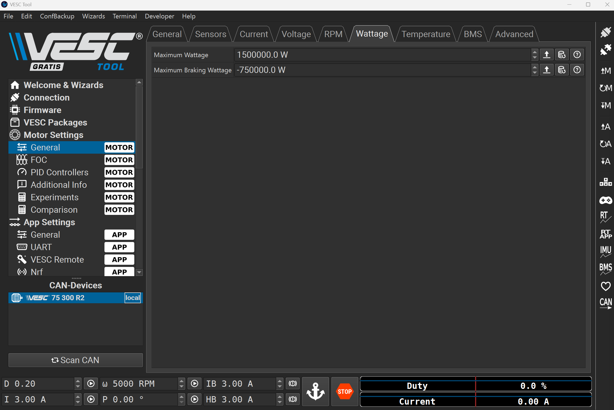Open help for Maximum Wattage
Screen dimensions: 614x410
577,55
